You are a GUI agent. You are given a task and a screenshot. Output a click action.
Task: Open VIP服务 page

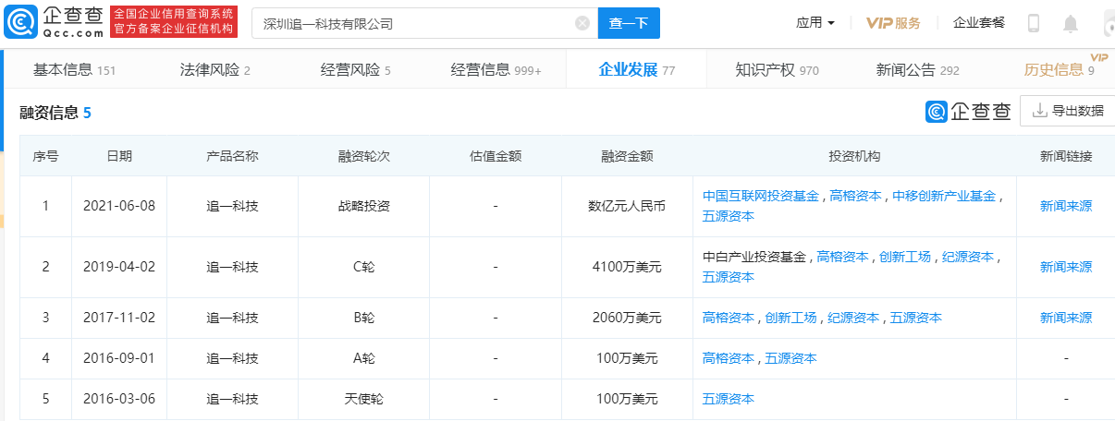[x=893, y=23]
